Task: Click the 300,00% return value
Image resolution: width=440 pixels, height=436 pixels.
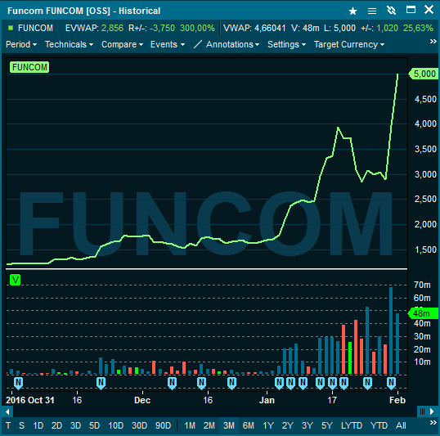Action: 197,28
